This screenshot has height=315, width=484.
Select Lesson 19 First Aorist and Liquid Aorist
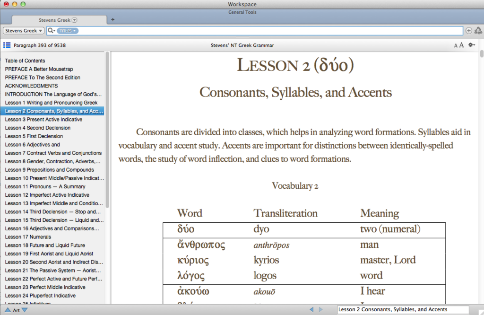[x=52, y=254]
